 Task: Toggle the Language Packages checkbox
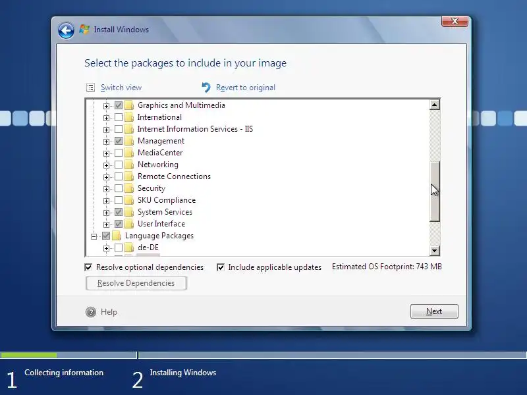(x=106, y=236)
